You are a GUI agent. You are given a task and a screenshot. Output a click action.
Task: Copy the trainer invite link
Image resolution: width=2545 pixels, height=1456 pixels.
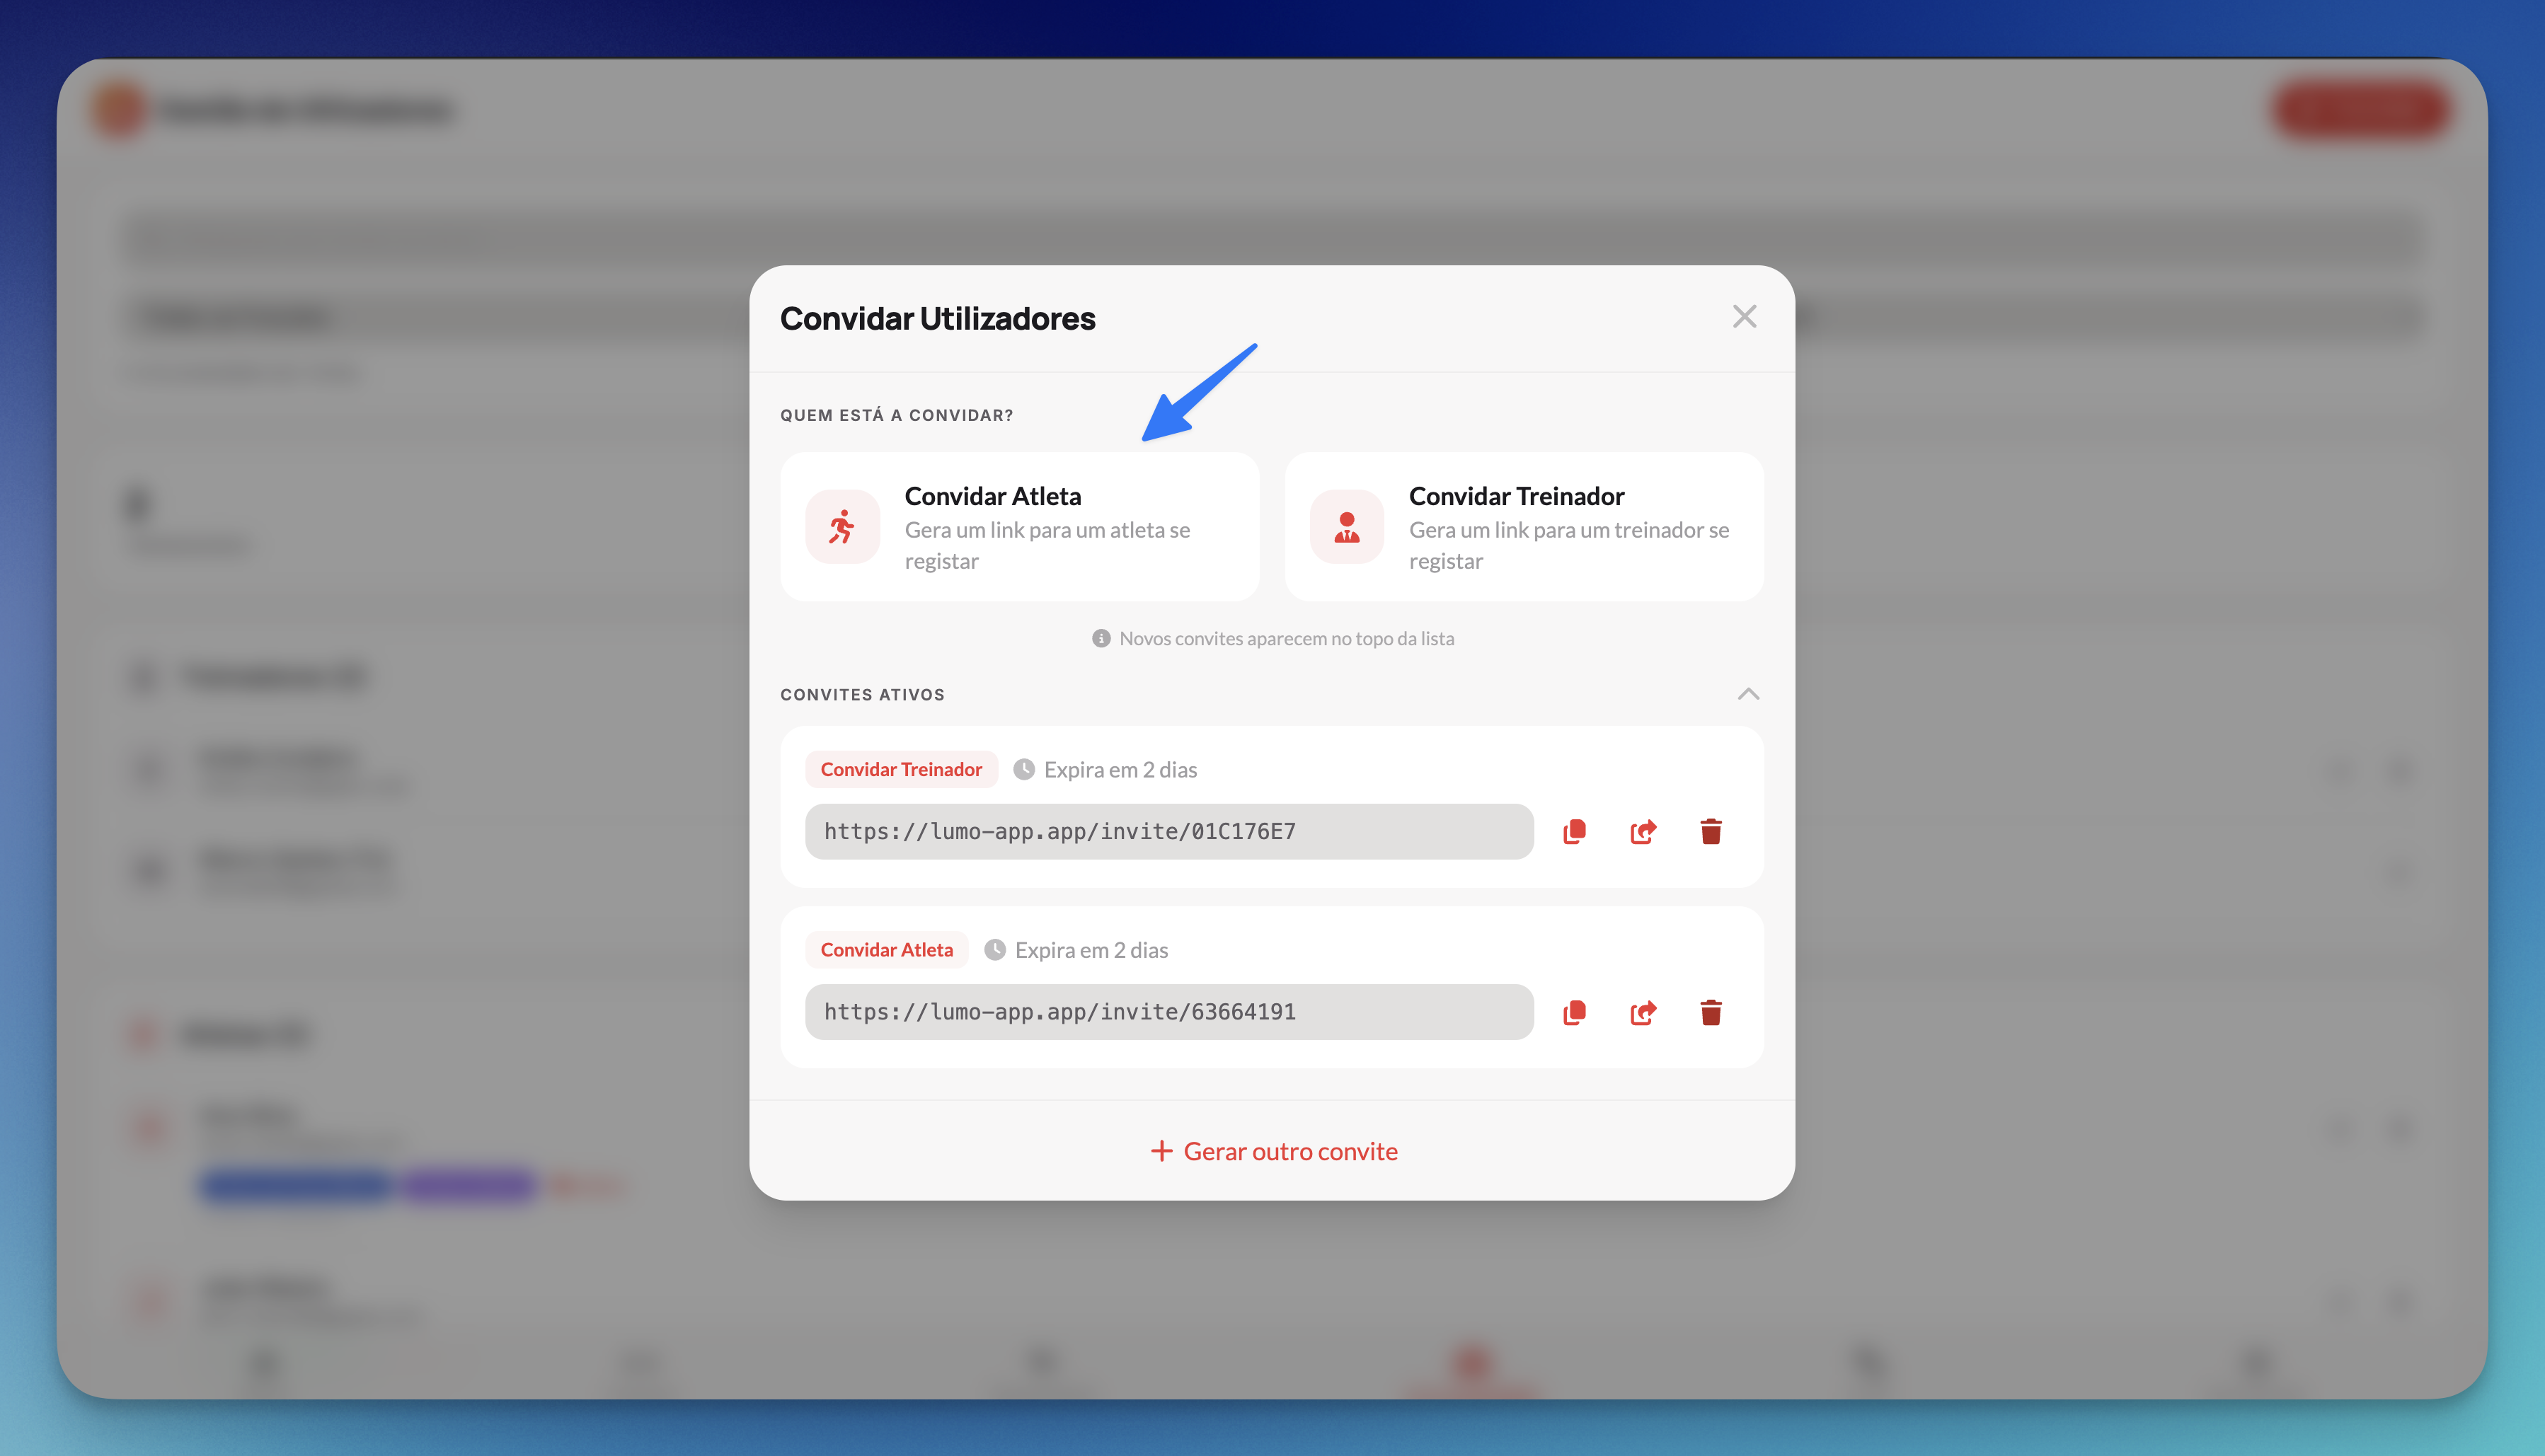click(1575, 831)
